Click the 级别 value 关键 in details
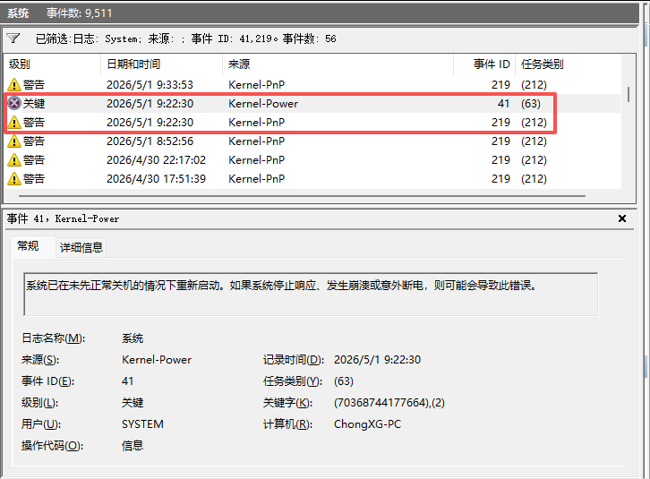This screenshot has height=479, width=650. 133,403
